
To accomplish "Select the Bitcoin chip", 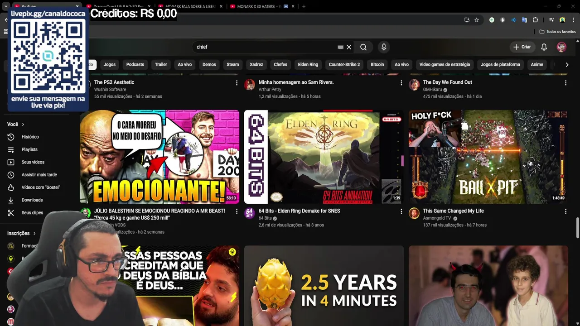I will (377, 65).
